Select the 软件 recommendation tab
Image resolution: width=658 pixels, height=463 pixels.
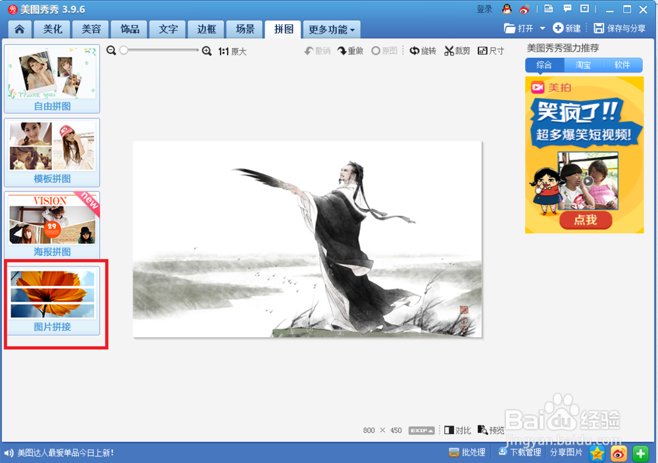coord(622,65)
